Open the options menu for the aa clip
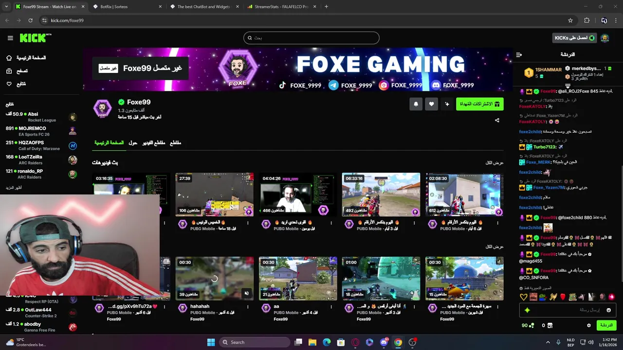The height and width of the screenshot is (350, 623). click(x=331, y=307)
